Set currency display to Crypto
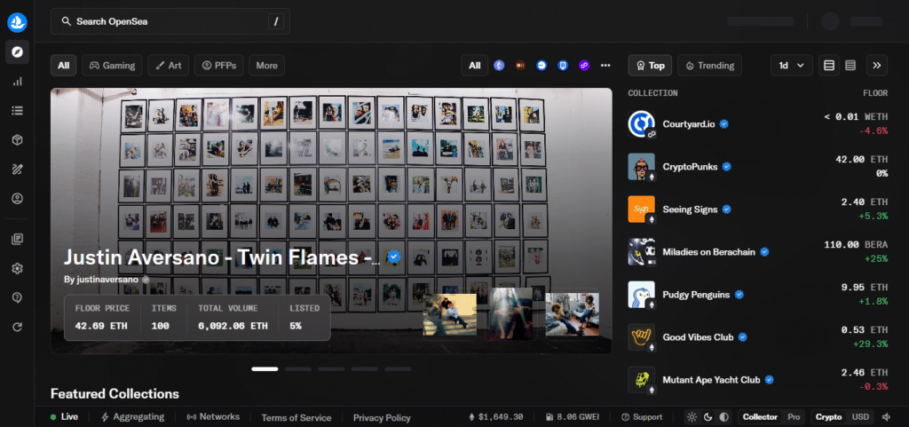 pos(829,417)
